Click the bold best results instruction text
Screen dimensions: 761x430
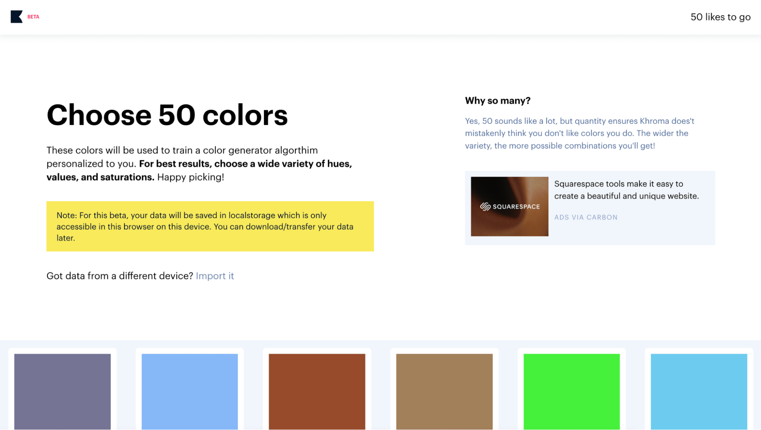point(245,164)
